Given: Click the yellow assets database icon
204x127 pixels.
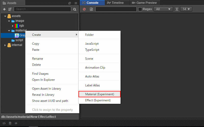Looking at the screenshot, I should pyautogui.click(x=9, y=16).
